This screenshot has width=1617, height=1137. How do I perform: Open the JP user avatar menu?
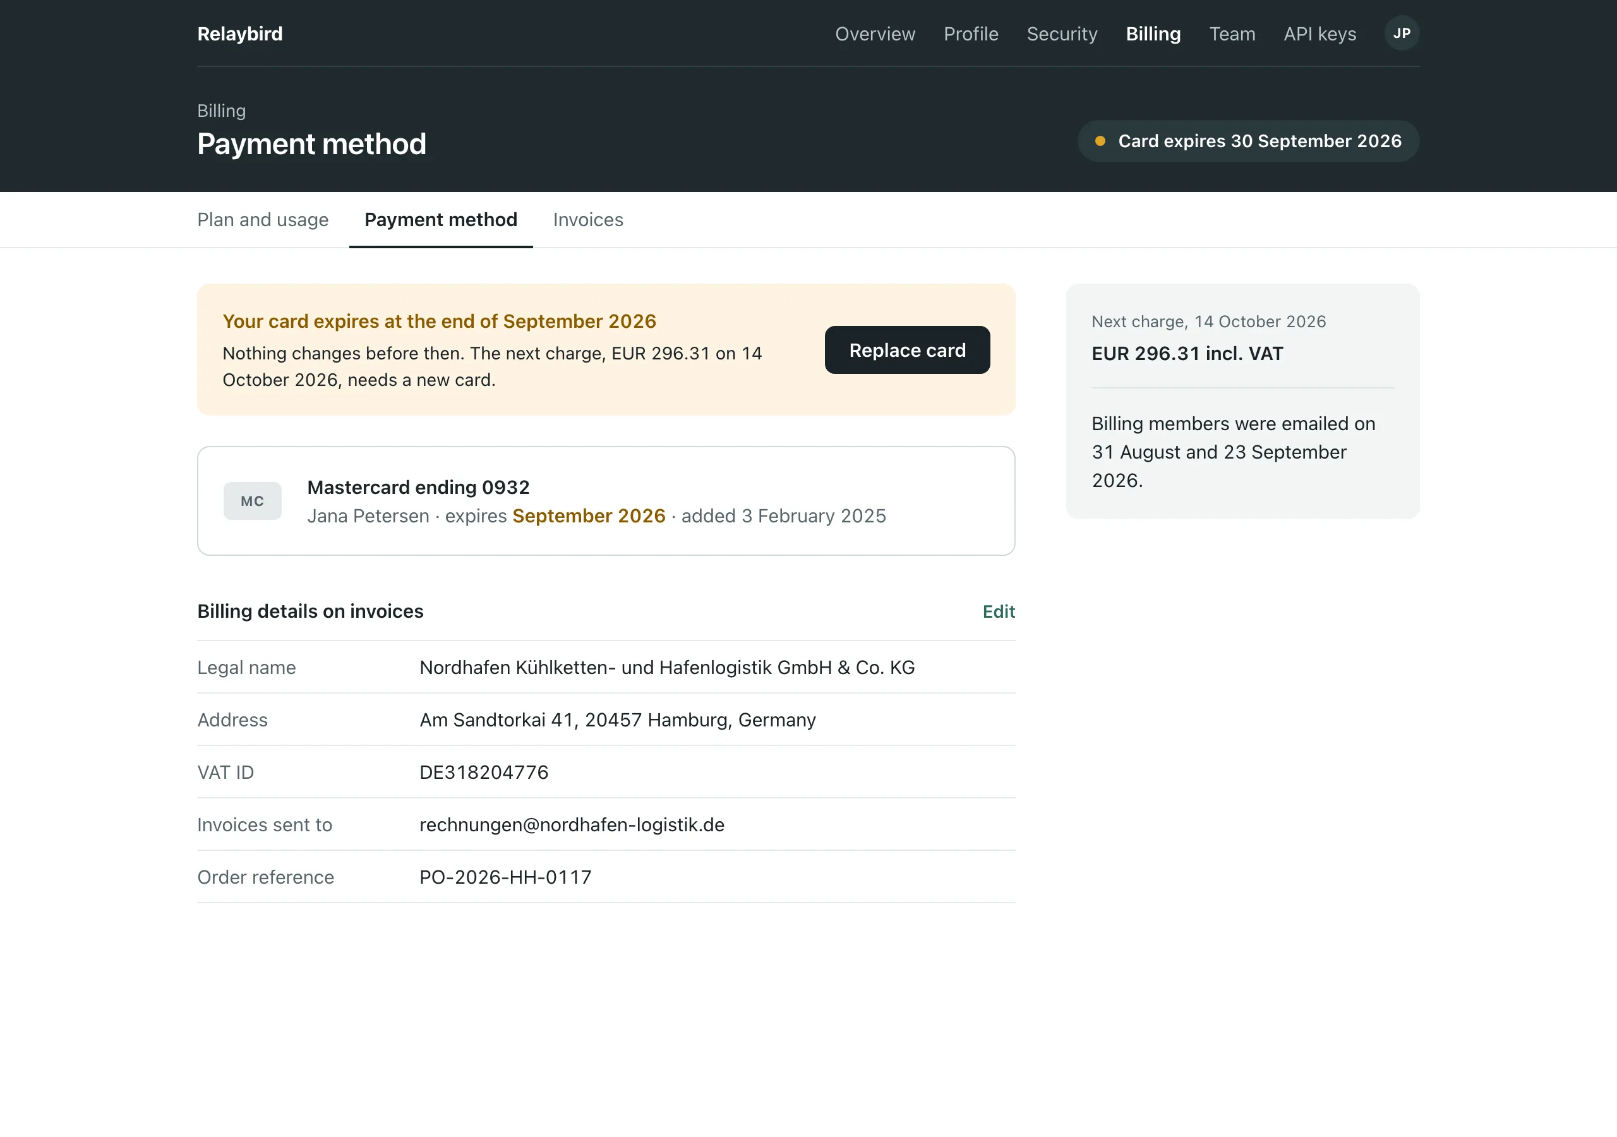coord(1402,33)
